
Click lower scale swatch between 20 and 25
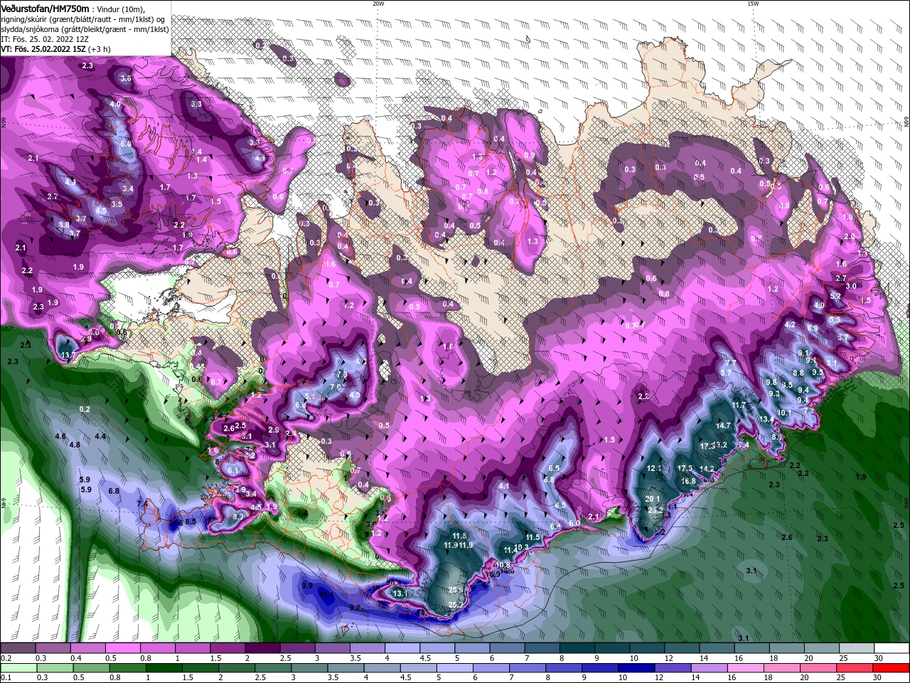tap(820, 668)
